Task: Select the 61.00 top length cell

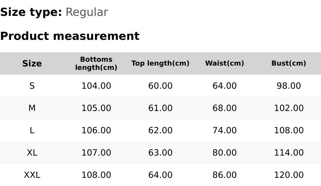Action: [x=160, y=108]
